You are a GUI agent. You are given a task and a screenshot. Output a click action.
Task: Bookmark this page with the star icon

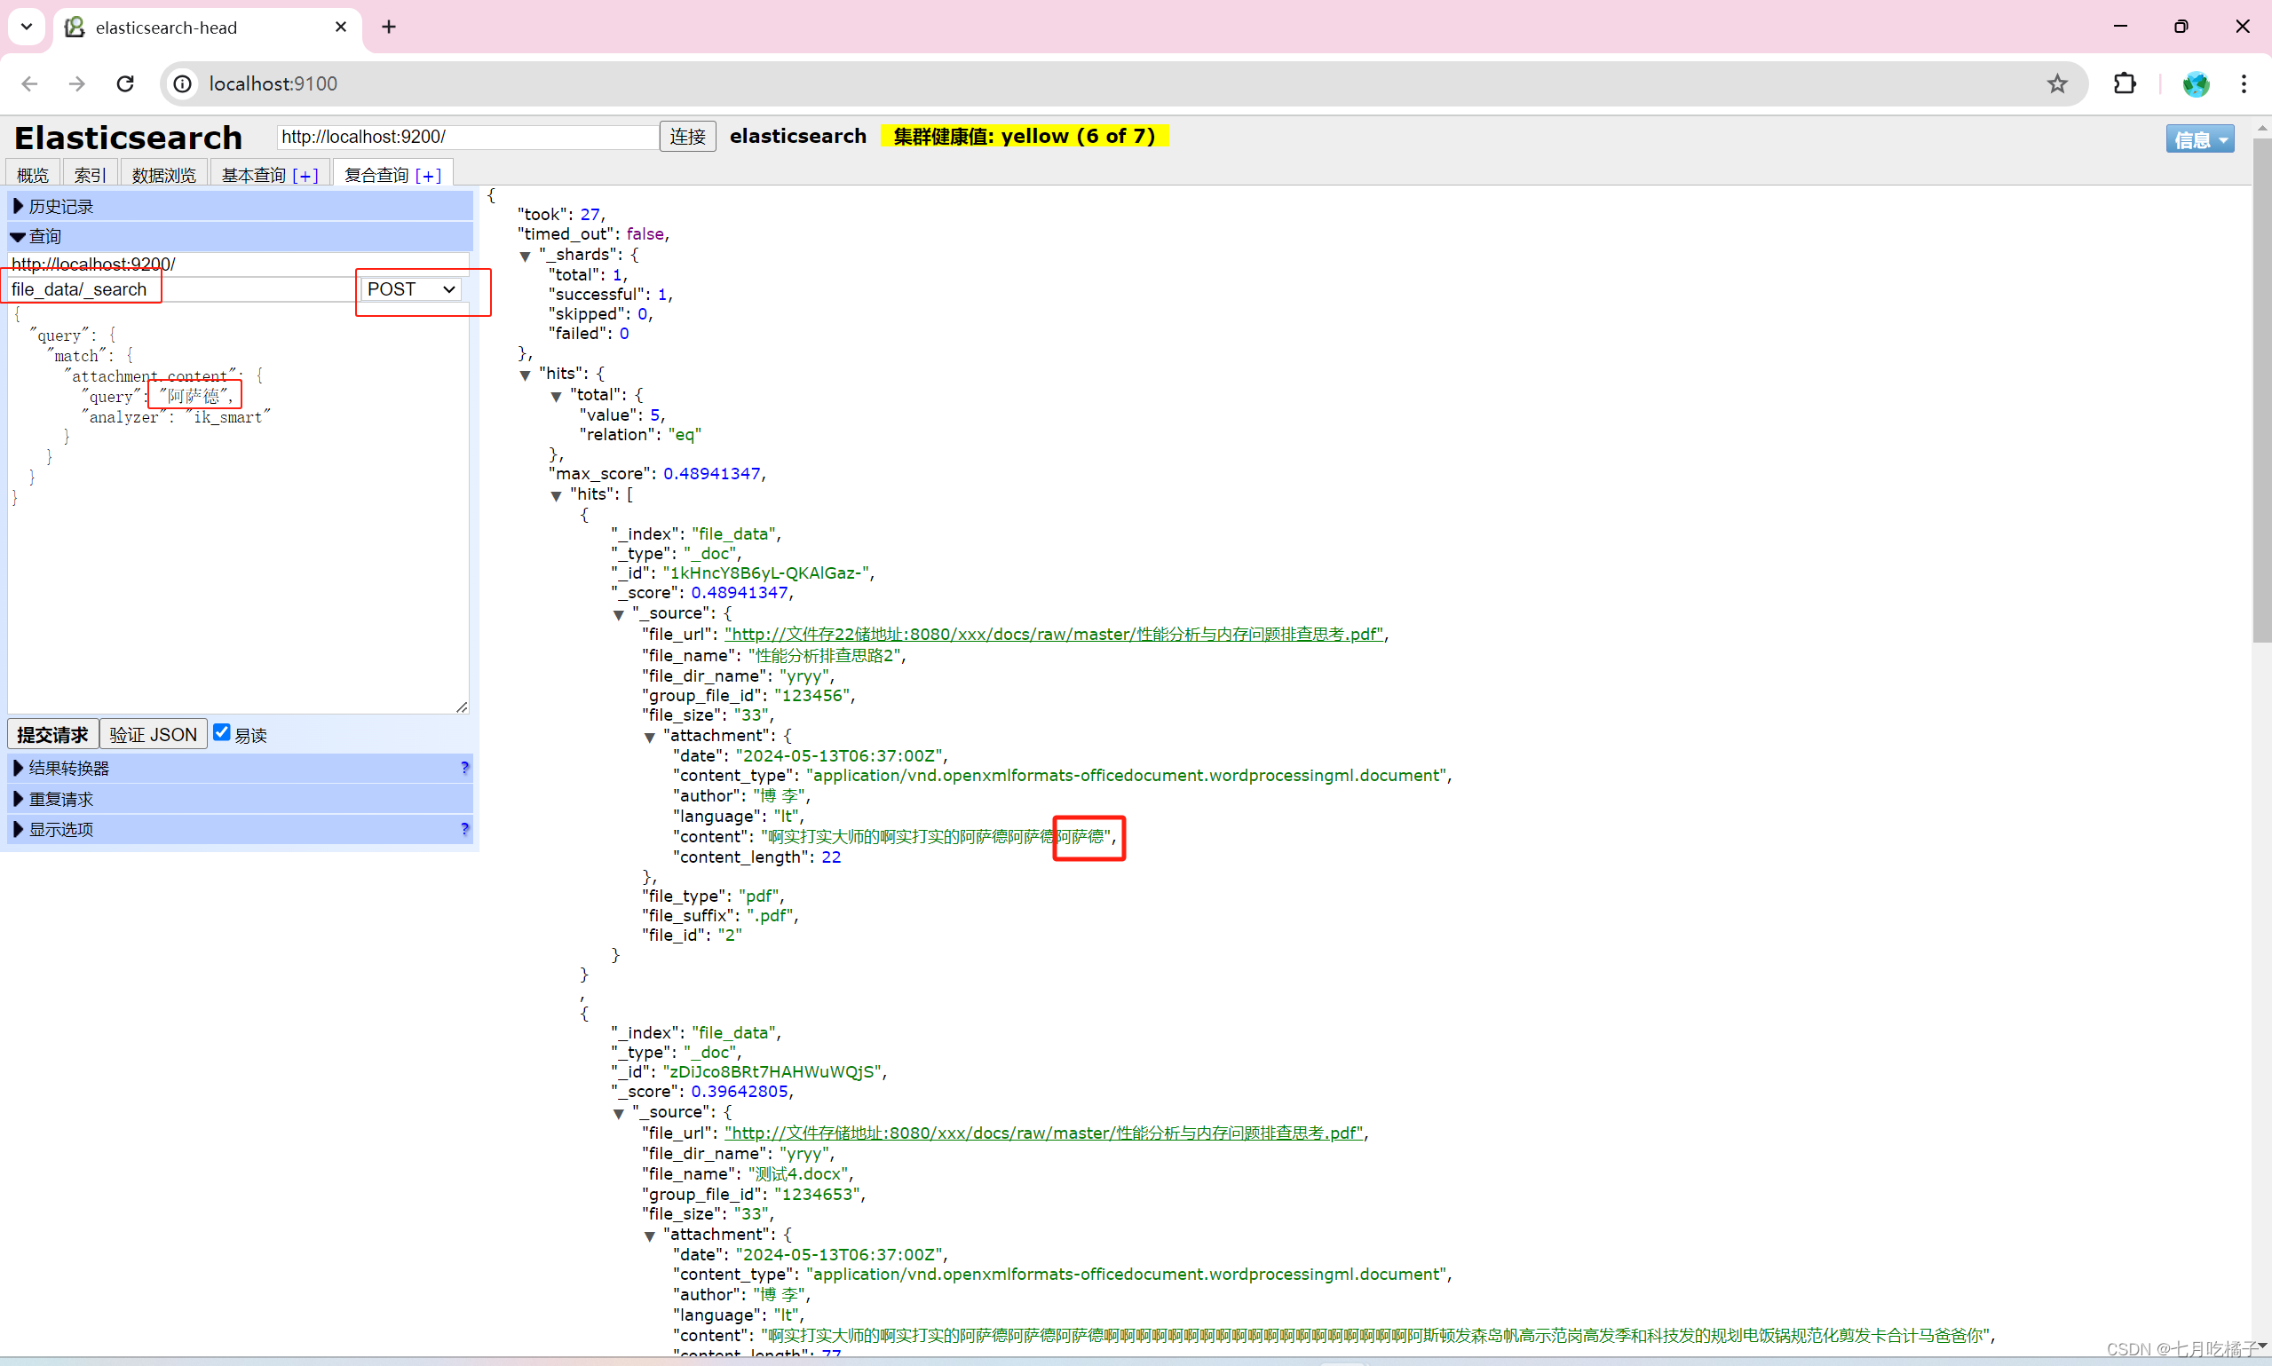[2057, 83]
